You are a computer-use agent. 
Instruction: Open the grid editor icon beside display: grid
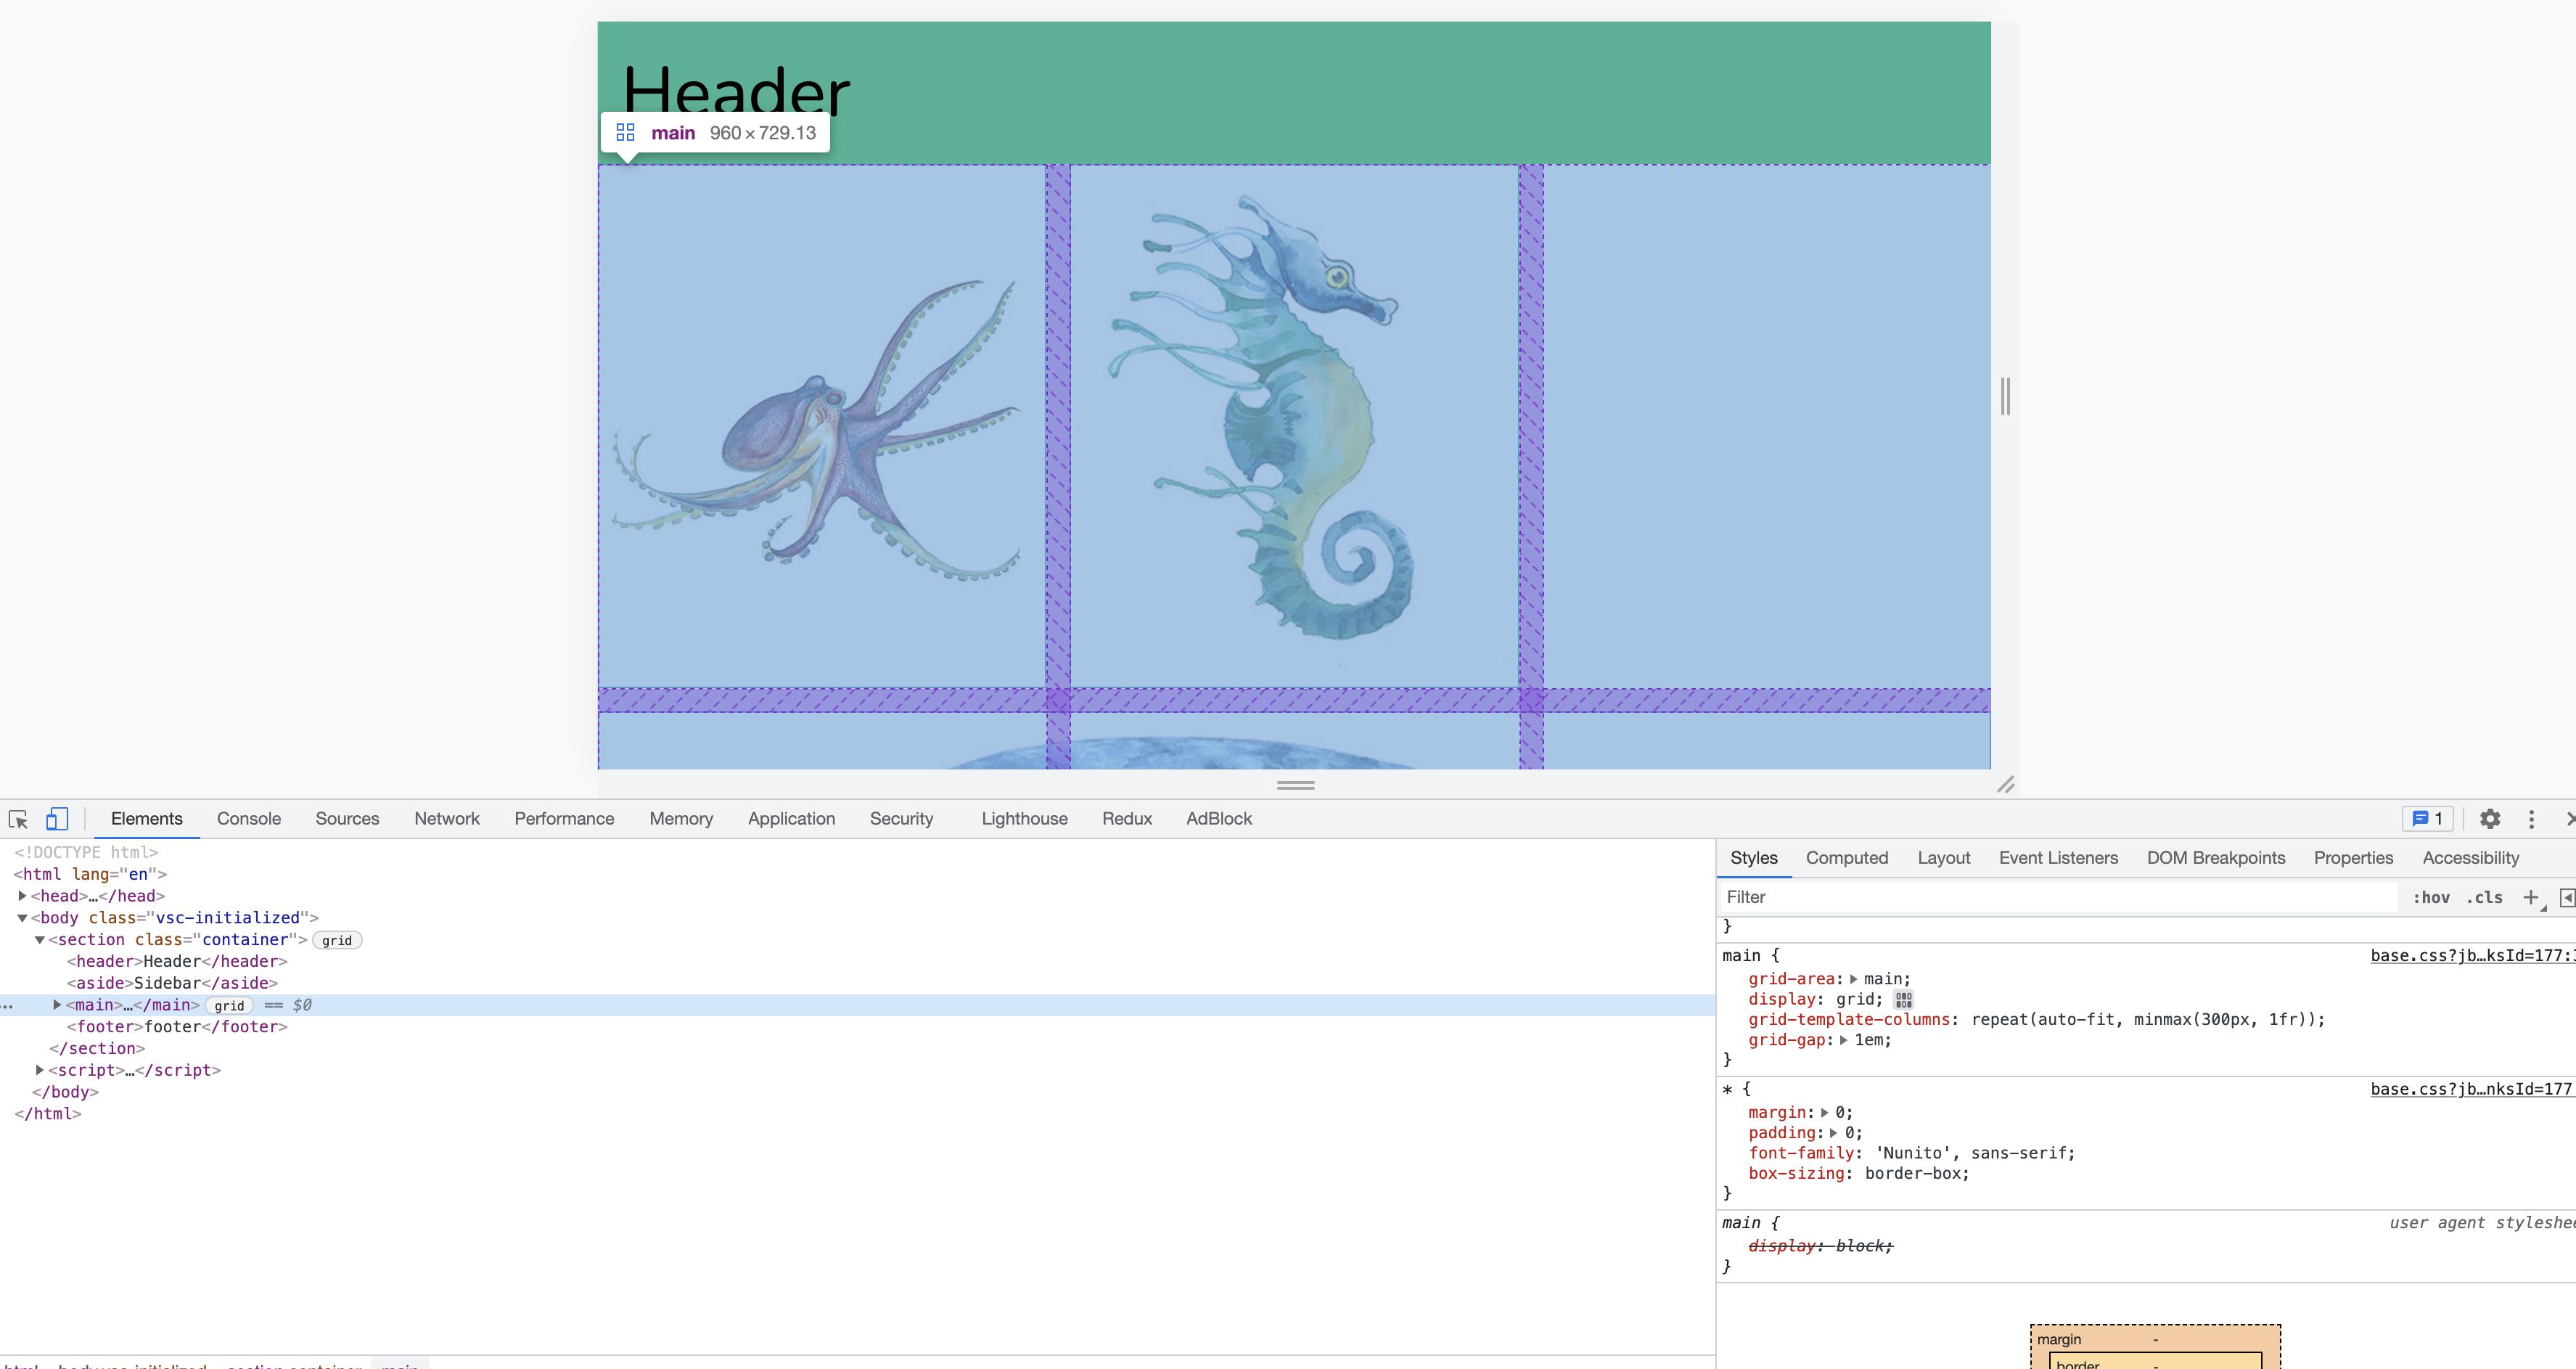[1903, 999]
